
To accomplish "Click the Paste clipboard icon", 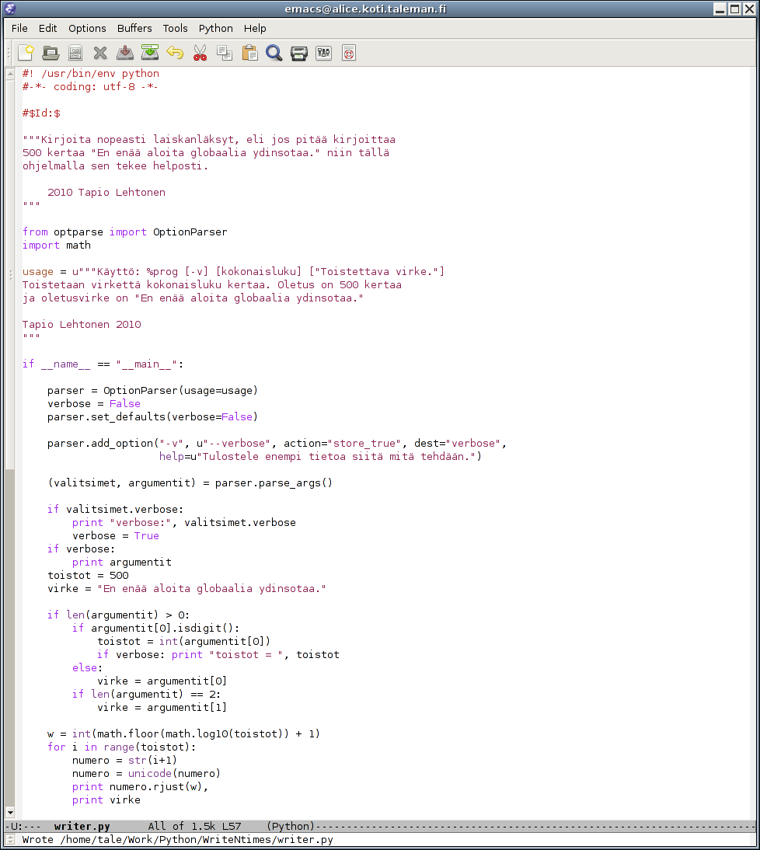I will (250, 53).
